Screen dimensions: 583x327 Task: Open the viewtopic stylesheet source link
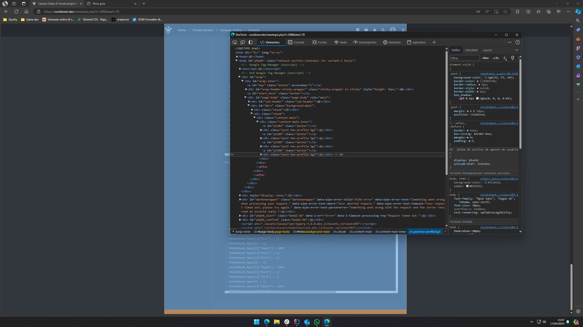coord(498,74)
